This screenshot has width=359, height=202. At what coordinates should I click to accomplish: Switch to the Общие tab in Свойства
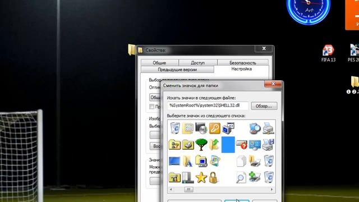click(x=159, y=62)
